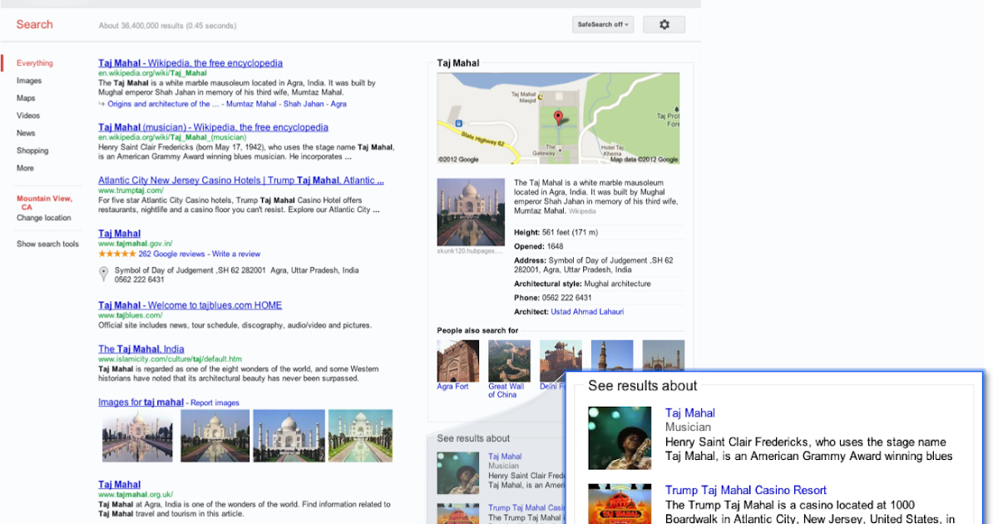Viewport: 998px width, 524px height.
Task: Open the SafeSearch off dropdown
Action: point(603,25)
